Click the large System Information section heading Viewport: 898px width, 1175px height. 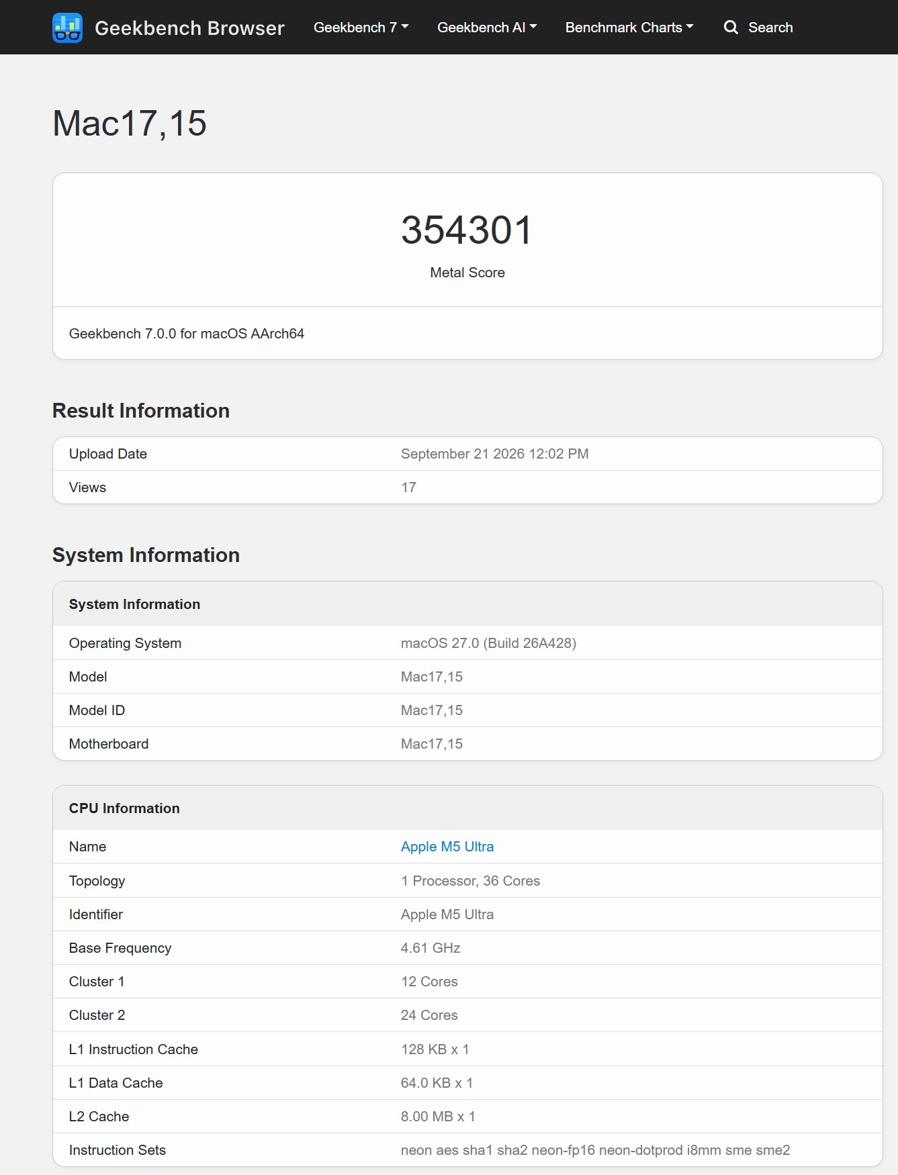(x=146, y=555)
